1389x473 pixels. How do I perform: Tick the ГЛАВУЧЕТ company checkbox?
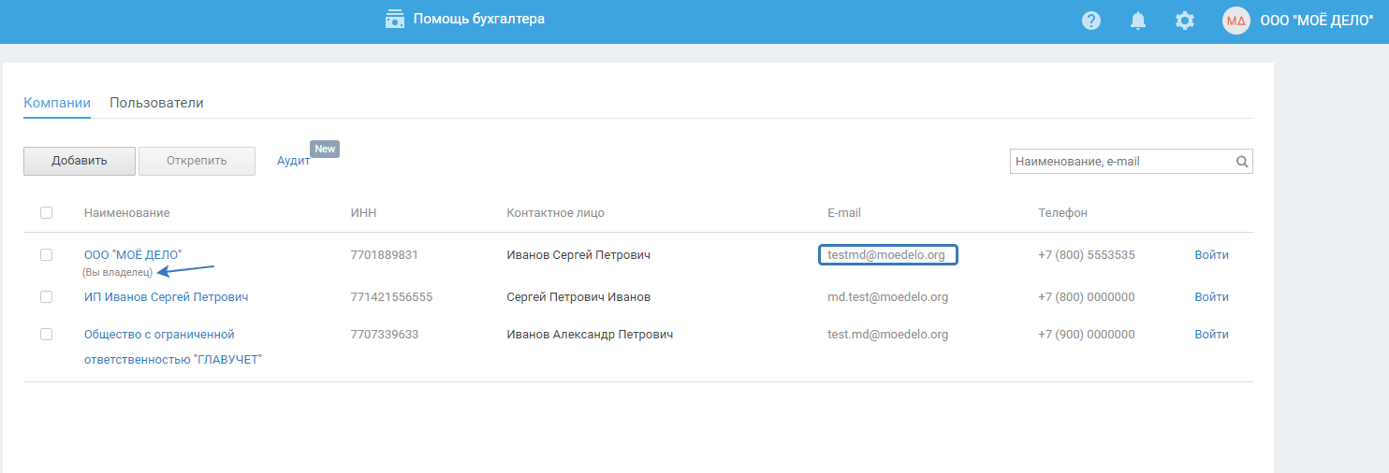pyautogui.click(x=46, y=334)
